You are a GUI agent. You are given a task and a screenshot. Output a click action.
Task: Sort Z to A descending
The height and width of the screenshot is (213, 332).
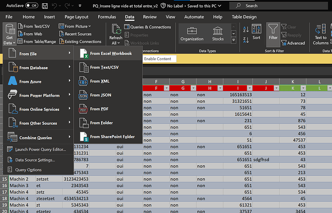point(246,40)
